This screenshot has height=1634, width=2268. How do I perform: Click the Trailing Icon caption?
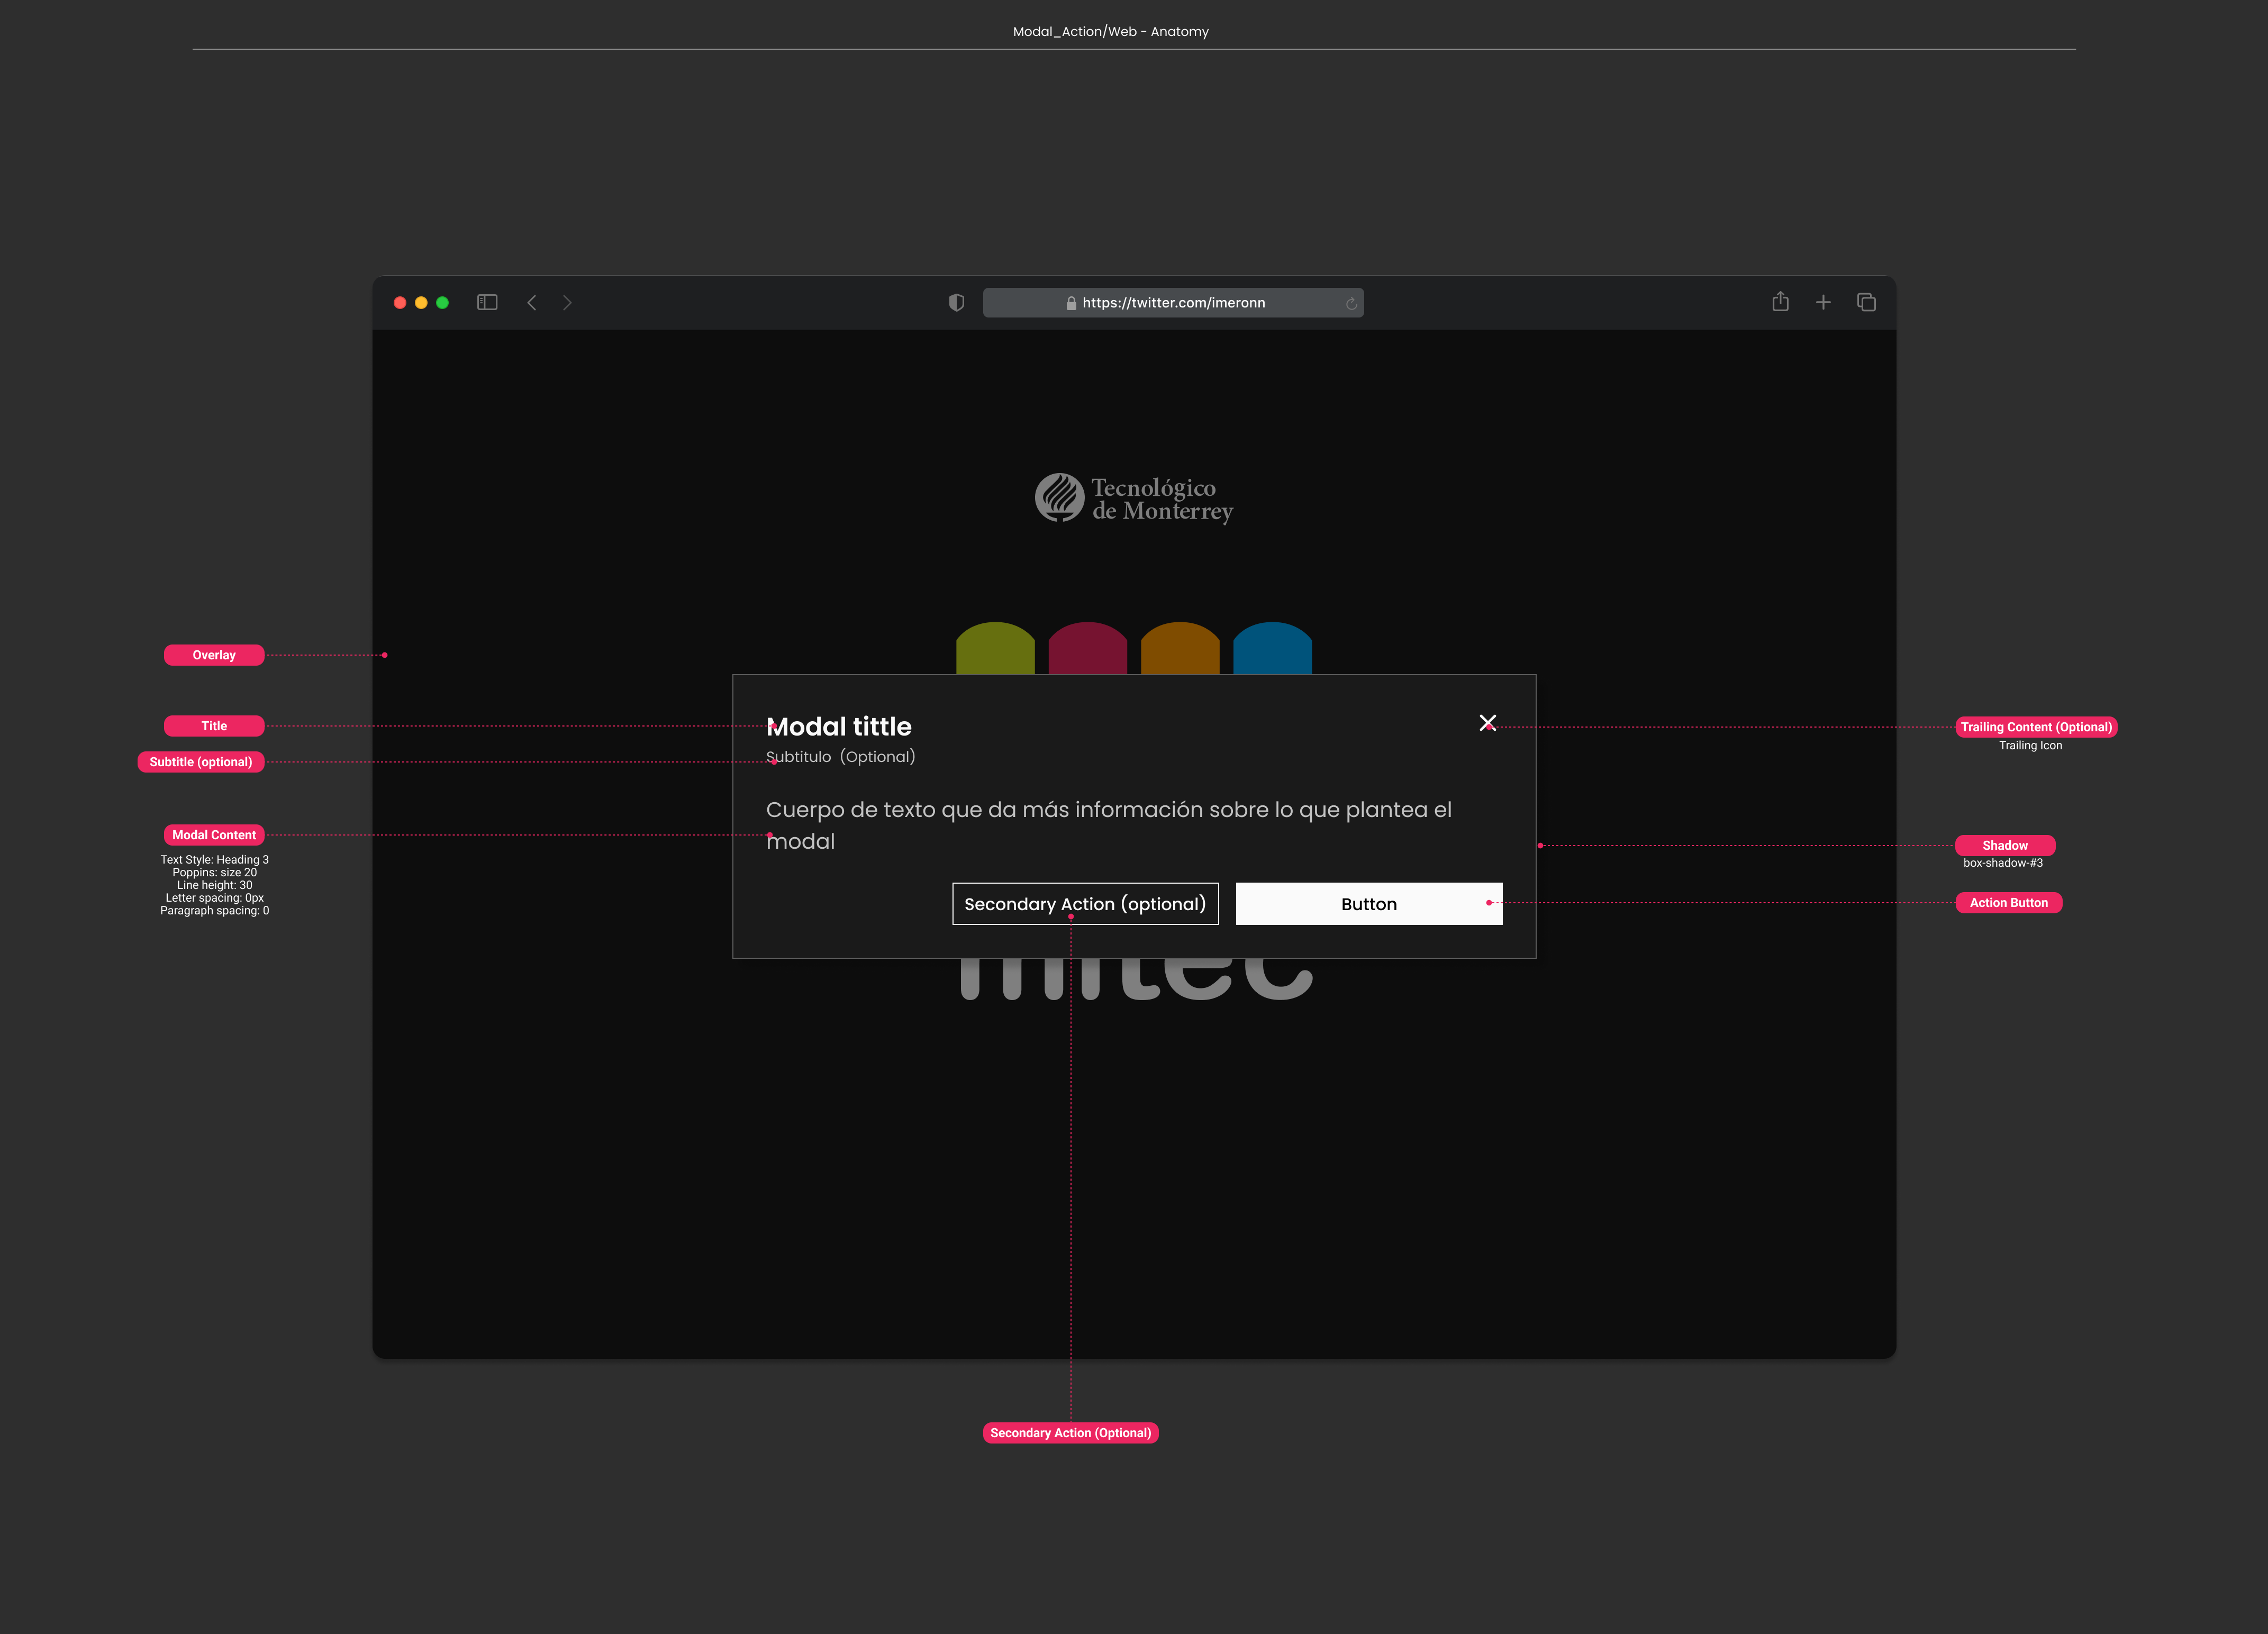(x=2030, y=746)
